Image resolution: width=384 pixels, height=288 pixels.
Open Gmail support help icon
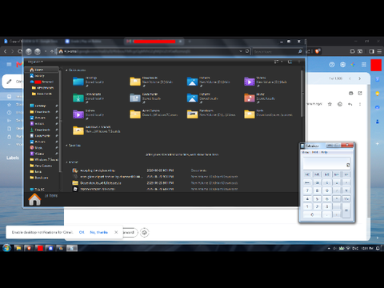pyautogui.click(x=332, y=65)
